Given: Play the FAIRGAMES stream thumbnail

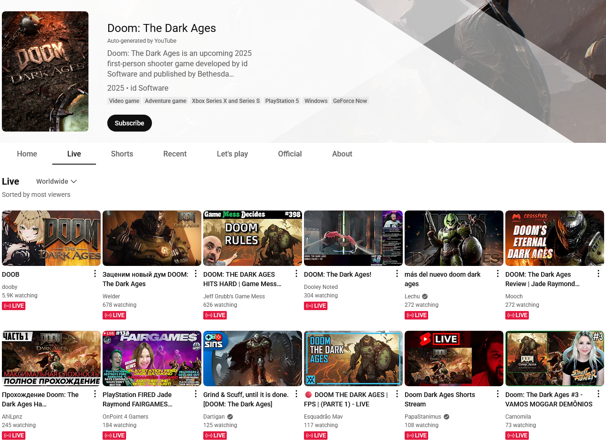Looking at the screenshot, I should coord(152,358).
